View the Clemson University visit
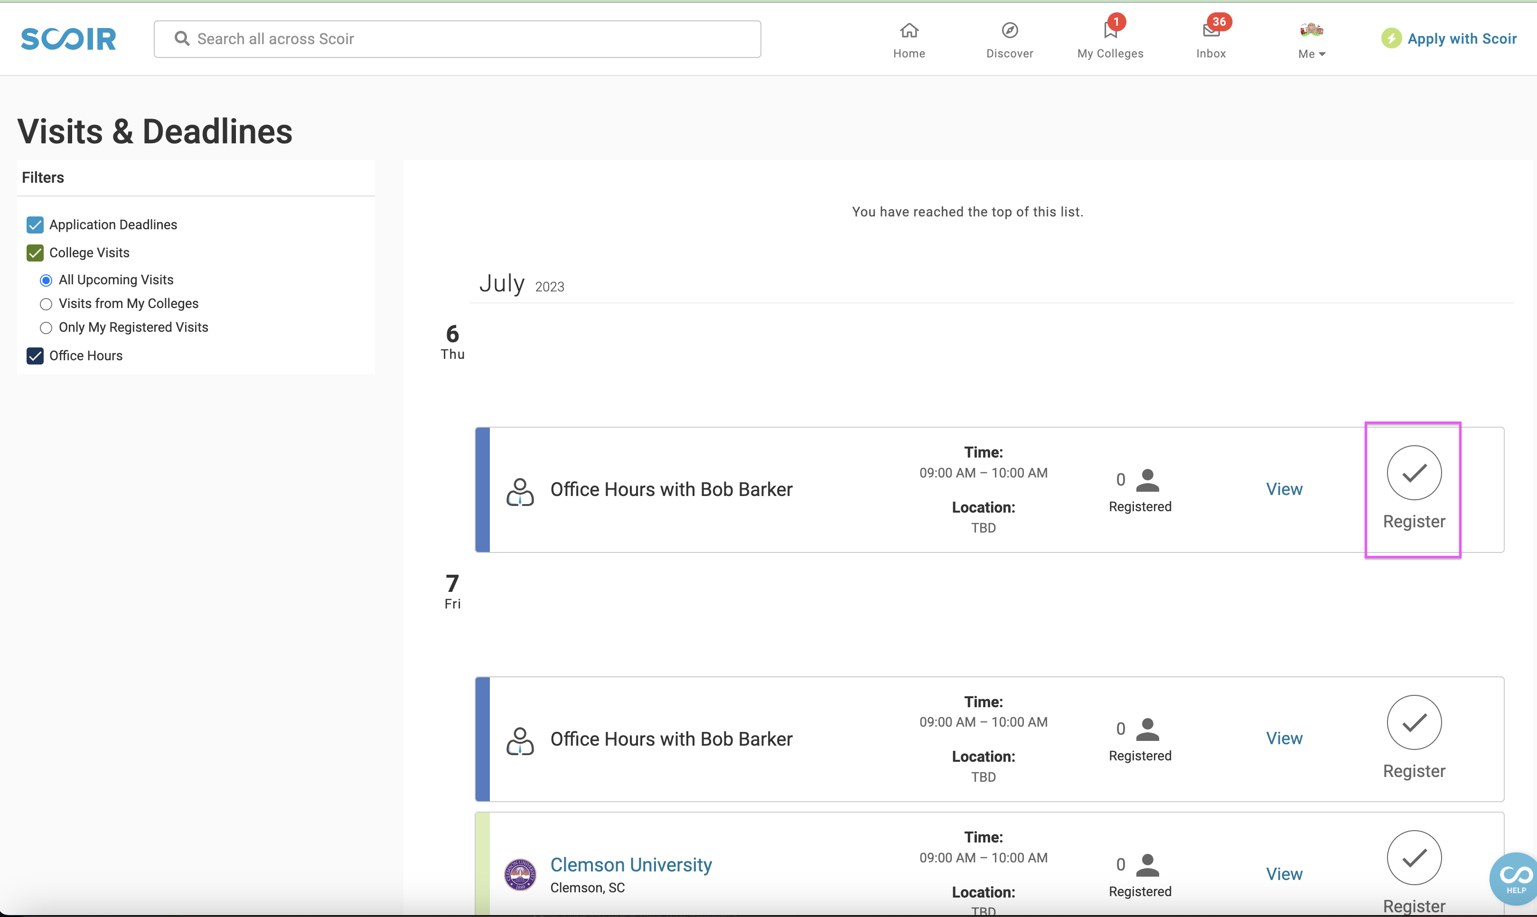The width and height of the screenshot is (1537, 917). 1284,874
